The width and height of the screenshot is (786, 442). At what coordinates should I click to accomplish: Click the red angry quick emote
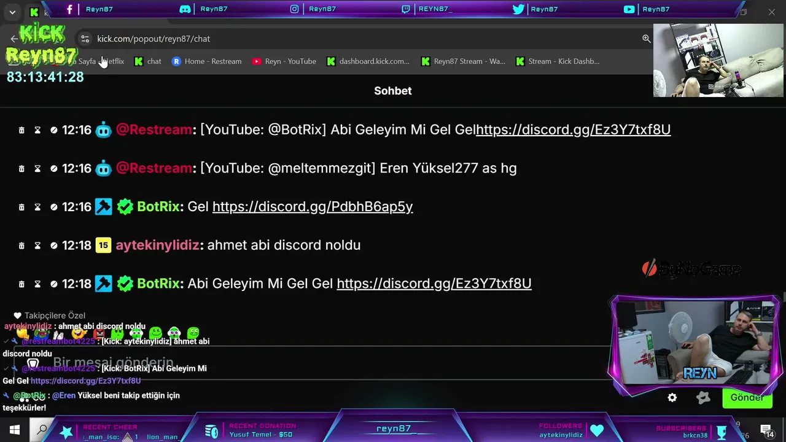tap(98, 333)
